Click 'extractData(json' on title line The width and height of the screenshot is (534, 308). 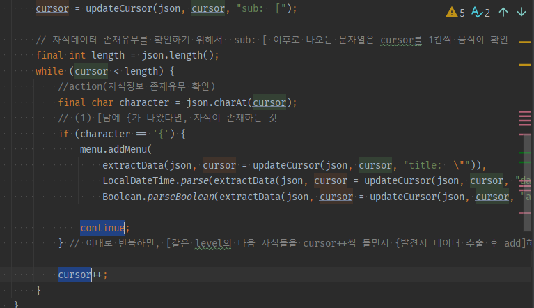click(x=147, y=165)
